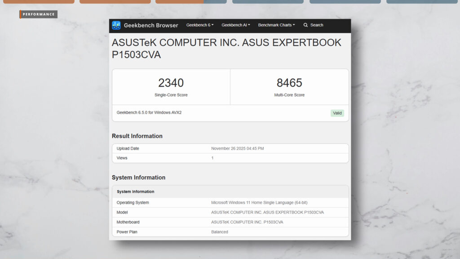Viewport: 460px width, 259px height.
Task: Open the Geekbench 6 dropdown menu
Action: (x=200, y=25)
